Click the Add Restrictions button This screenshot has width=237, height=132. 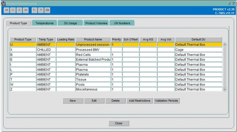[140, 101]
